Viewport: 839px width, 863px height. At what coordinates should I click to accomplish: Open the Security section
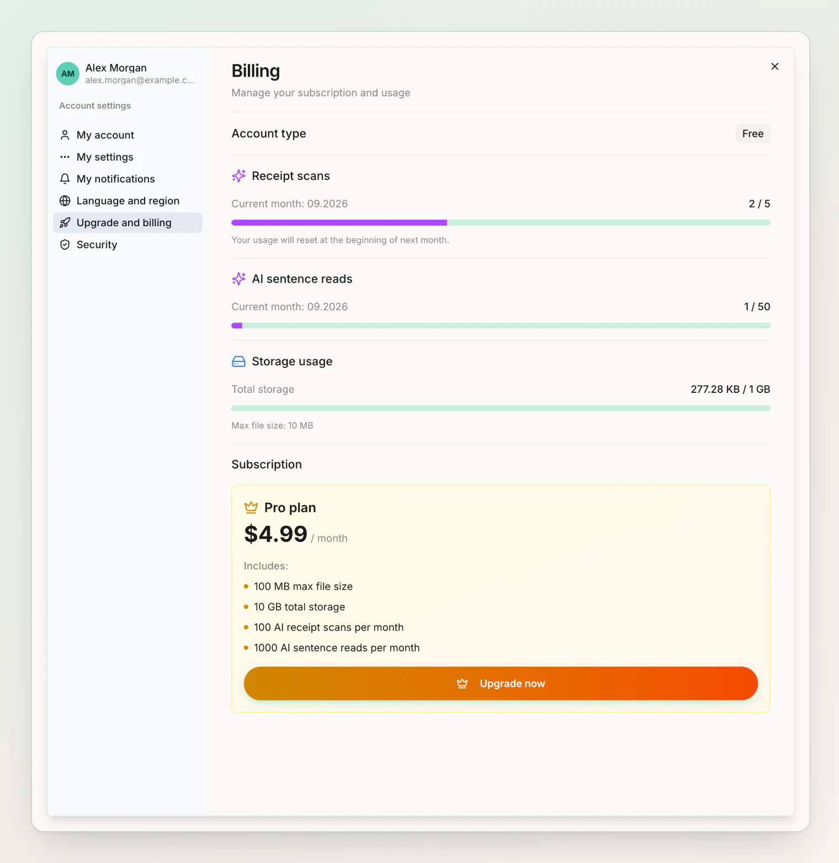click(128, 244)
